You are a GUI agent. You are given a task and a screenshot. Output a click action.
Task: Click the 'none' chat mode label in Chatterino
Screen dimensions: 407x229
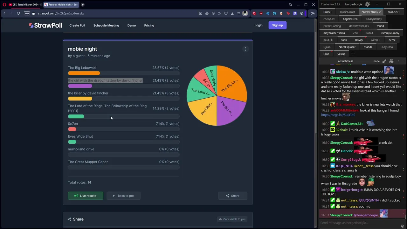pyautogui.click(x=376, y=61)
